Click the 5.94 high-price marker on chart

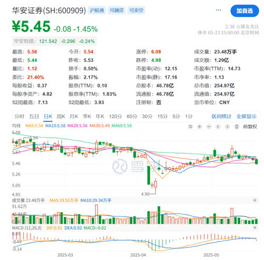click(34, 138)
